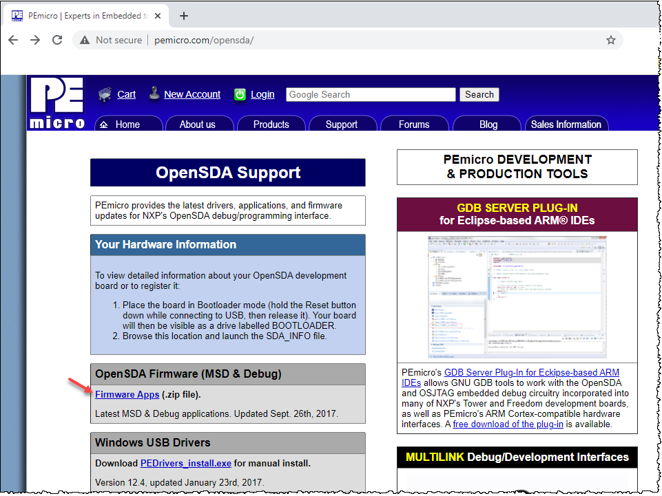Viewport: 662px width, 496px height.
Task: Open a new browser tab
Action: (183, 14)
